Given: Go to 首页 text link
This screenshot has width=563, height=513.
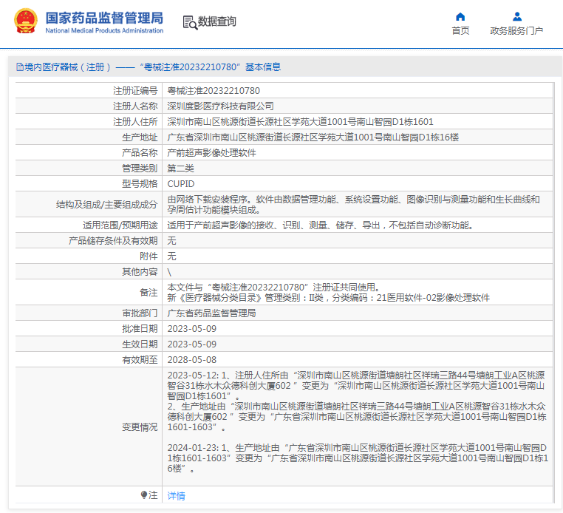Looking at the screenshot, I should 460,31.
